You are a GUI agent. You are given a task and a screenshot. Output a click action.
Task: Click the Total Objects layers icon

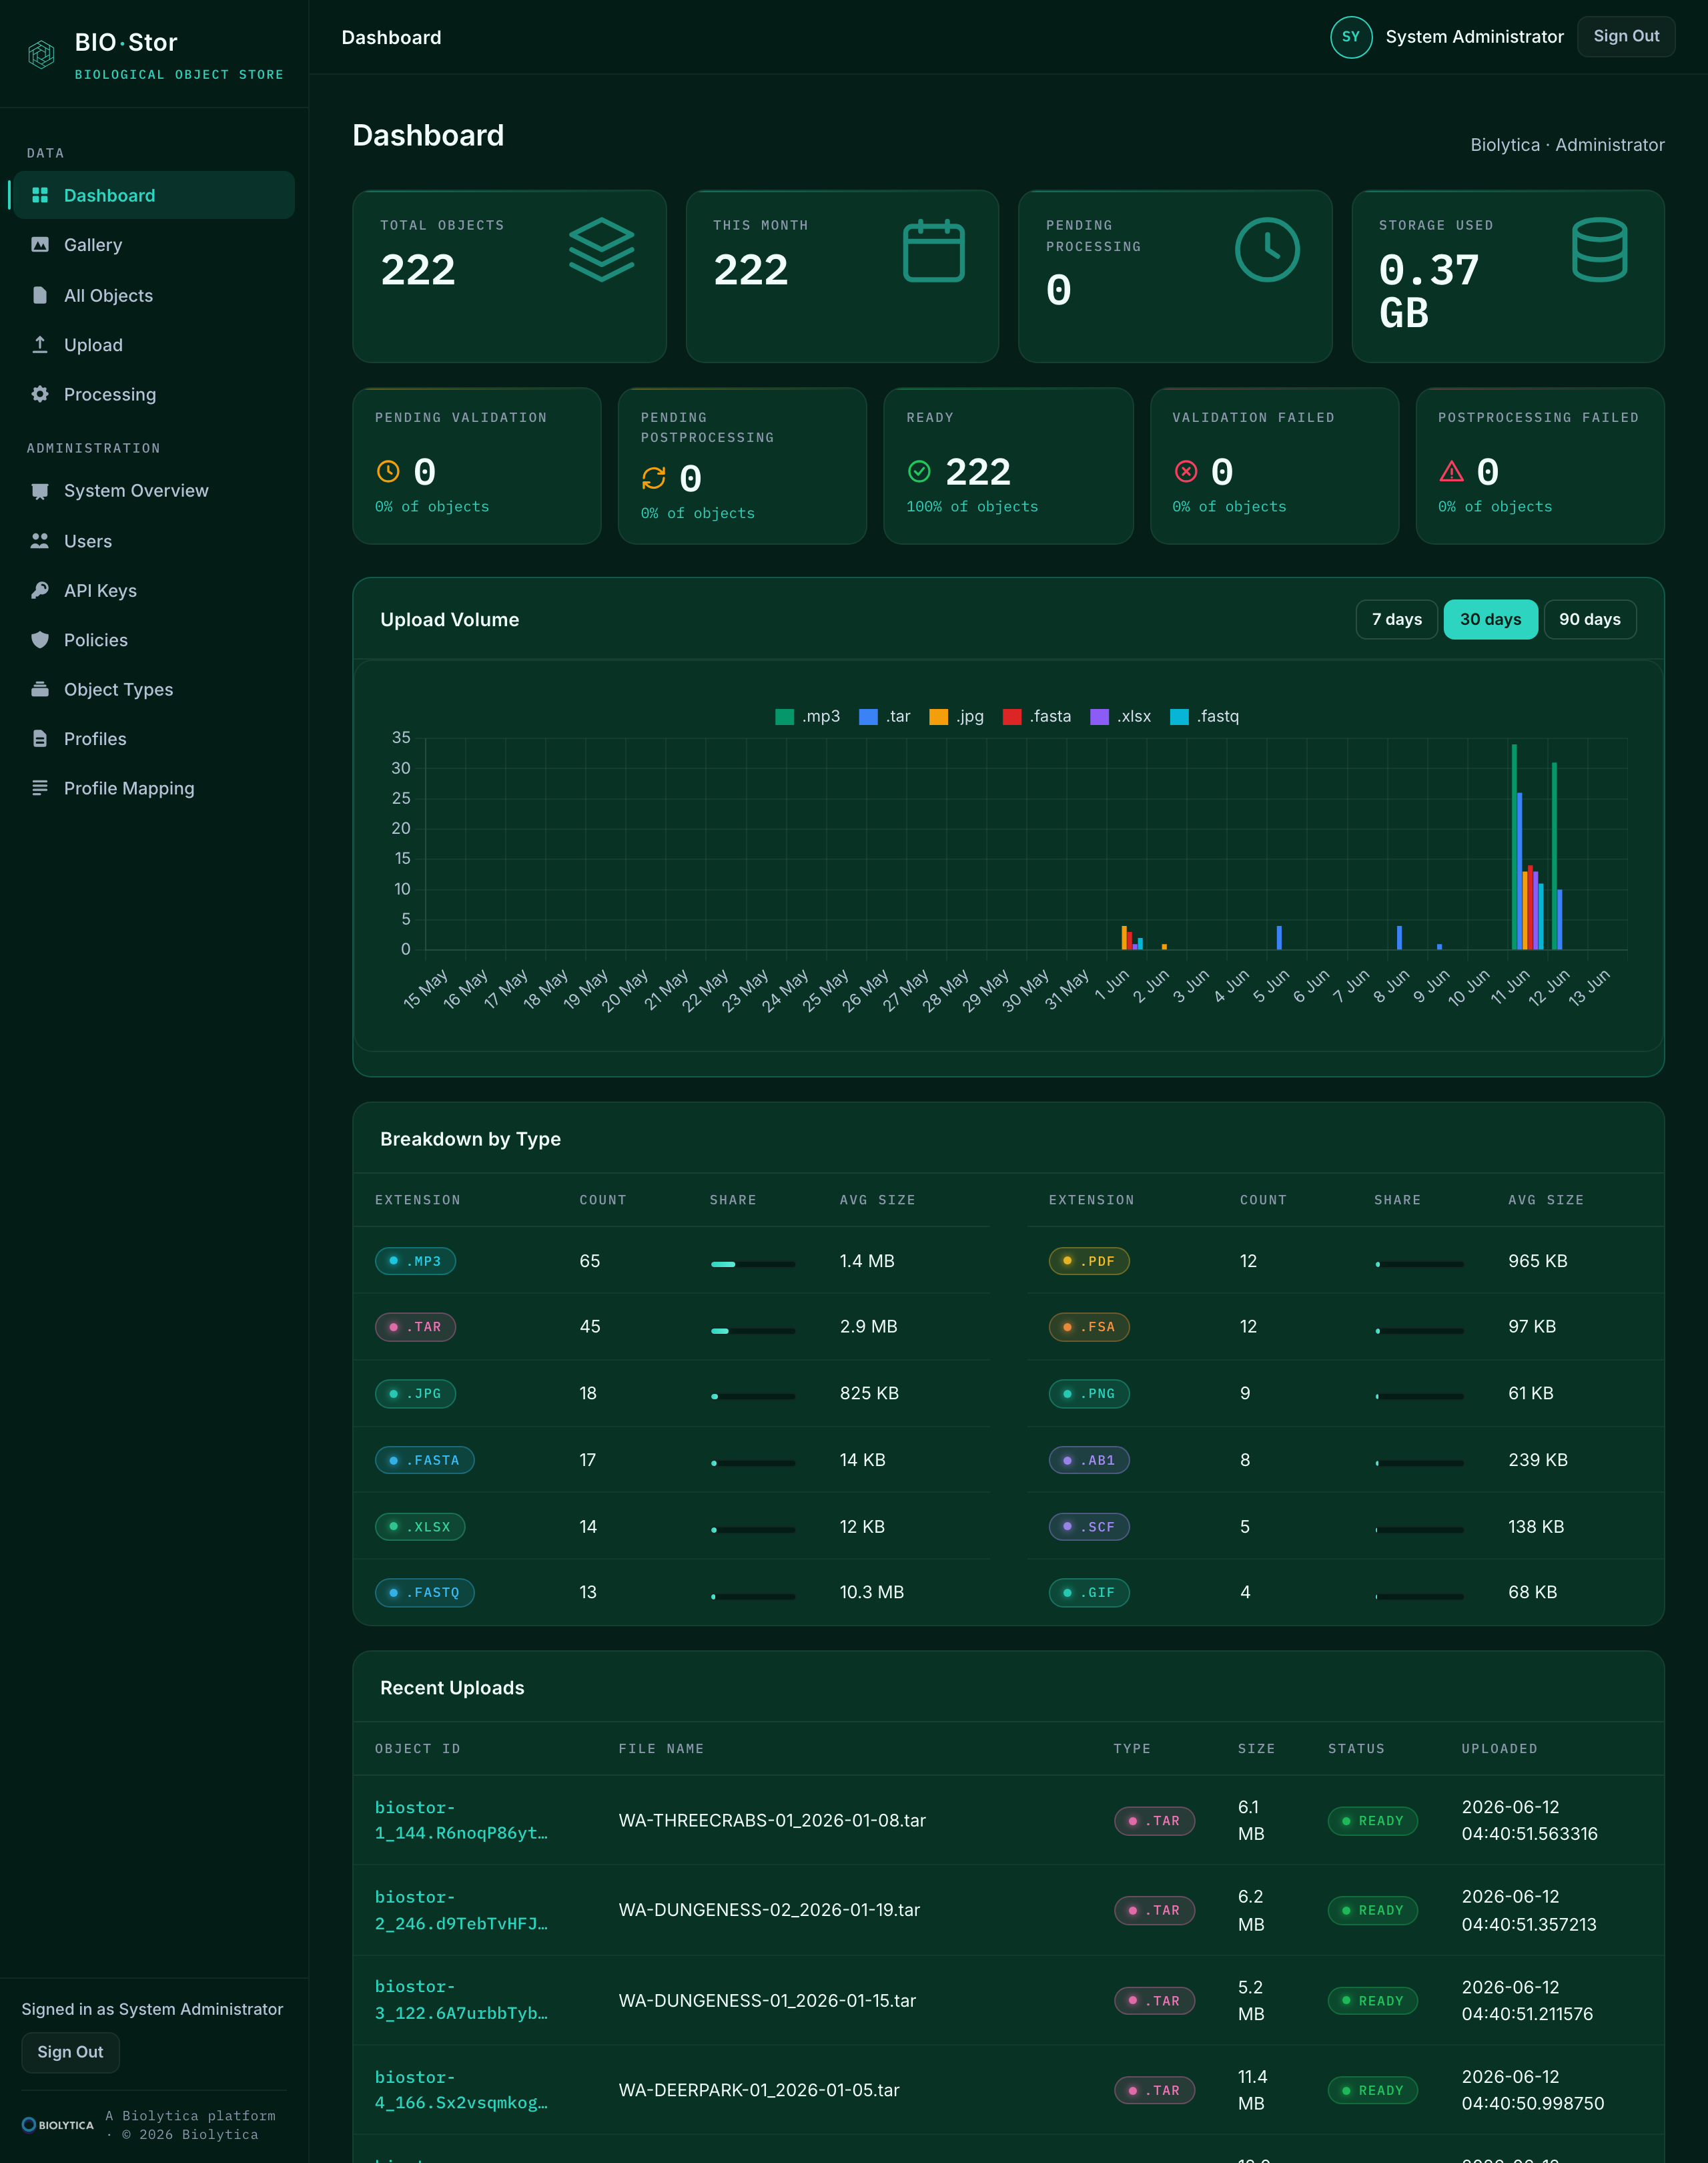[602, 249]
